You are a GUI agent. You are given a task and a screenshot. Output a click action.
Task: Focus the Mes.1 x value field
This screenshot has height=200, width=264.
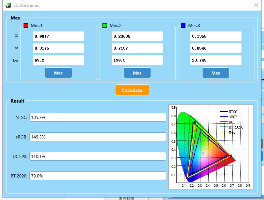(58, 36)
